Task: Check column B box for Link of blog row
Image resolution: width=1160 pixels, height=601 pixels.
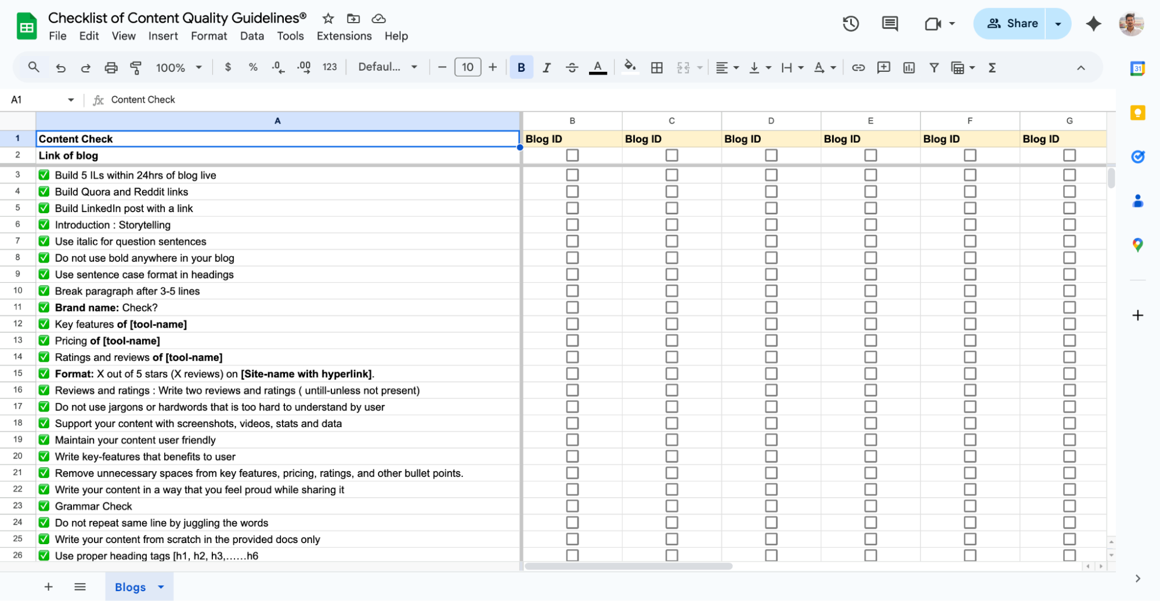Action: 572,155
